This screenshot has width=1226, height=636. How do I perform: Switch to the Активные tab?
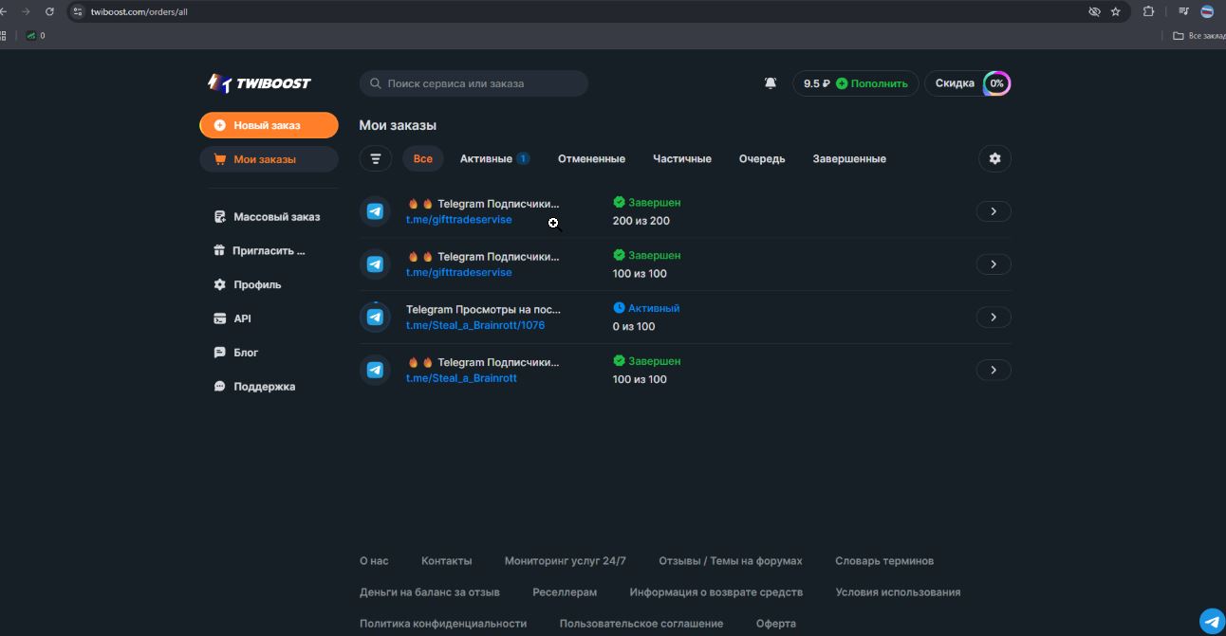coord(486,159)
